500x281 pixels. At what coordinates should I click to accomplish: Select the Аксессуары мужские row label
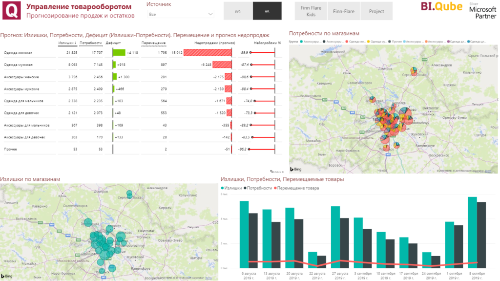[x=21, y=89]
